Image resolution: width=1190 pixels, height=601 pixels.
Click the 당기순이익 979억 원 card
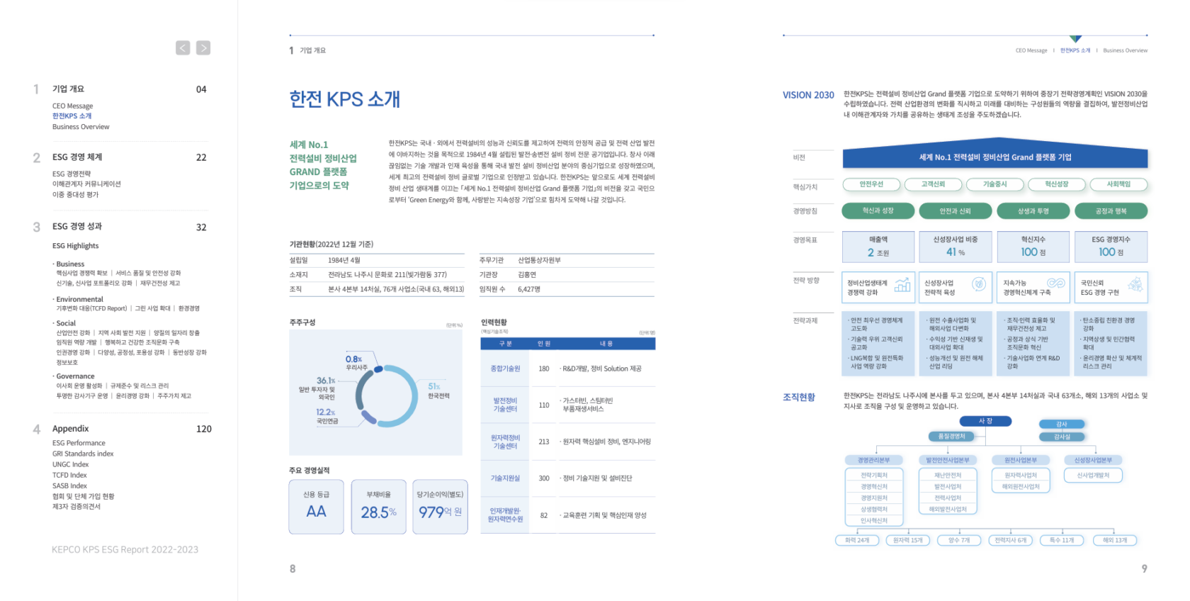[440, 506]
